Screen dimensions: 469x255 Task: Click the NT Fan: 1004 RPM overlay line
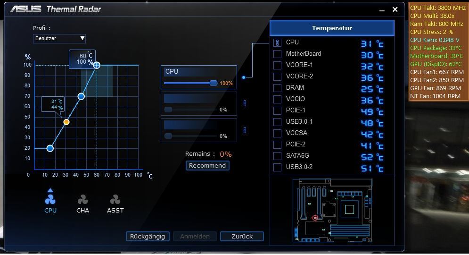[x=435, y=96]
